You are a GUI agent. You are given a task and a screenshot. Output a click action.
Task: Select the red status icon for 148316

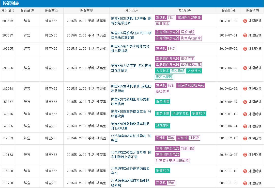245,114
